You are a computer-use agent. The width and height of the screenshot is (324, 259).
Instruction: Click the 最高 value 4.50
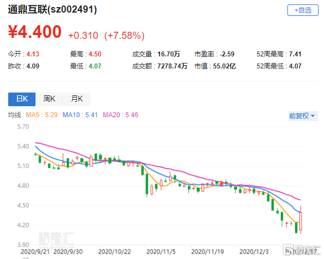[95, 54]
